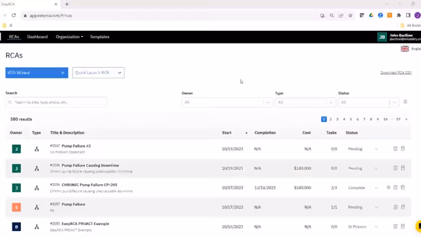Jump to last page 57
421x237 pixels.
398,119
